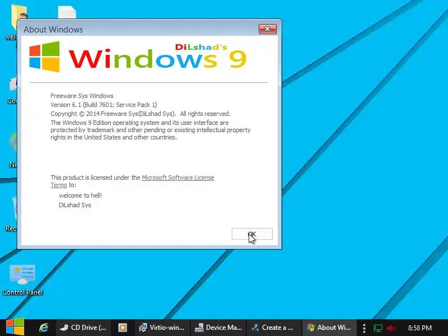Close the About Windows dialog
The image size is (448, 336).
pos(268,29)
